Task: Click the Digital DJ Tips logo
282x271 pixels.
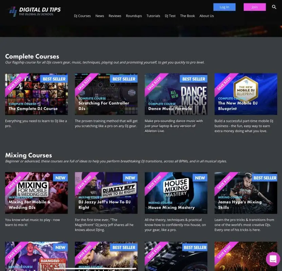Action: (35, 12)
